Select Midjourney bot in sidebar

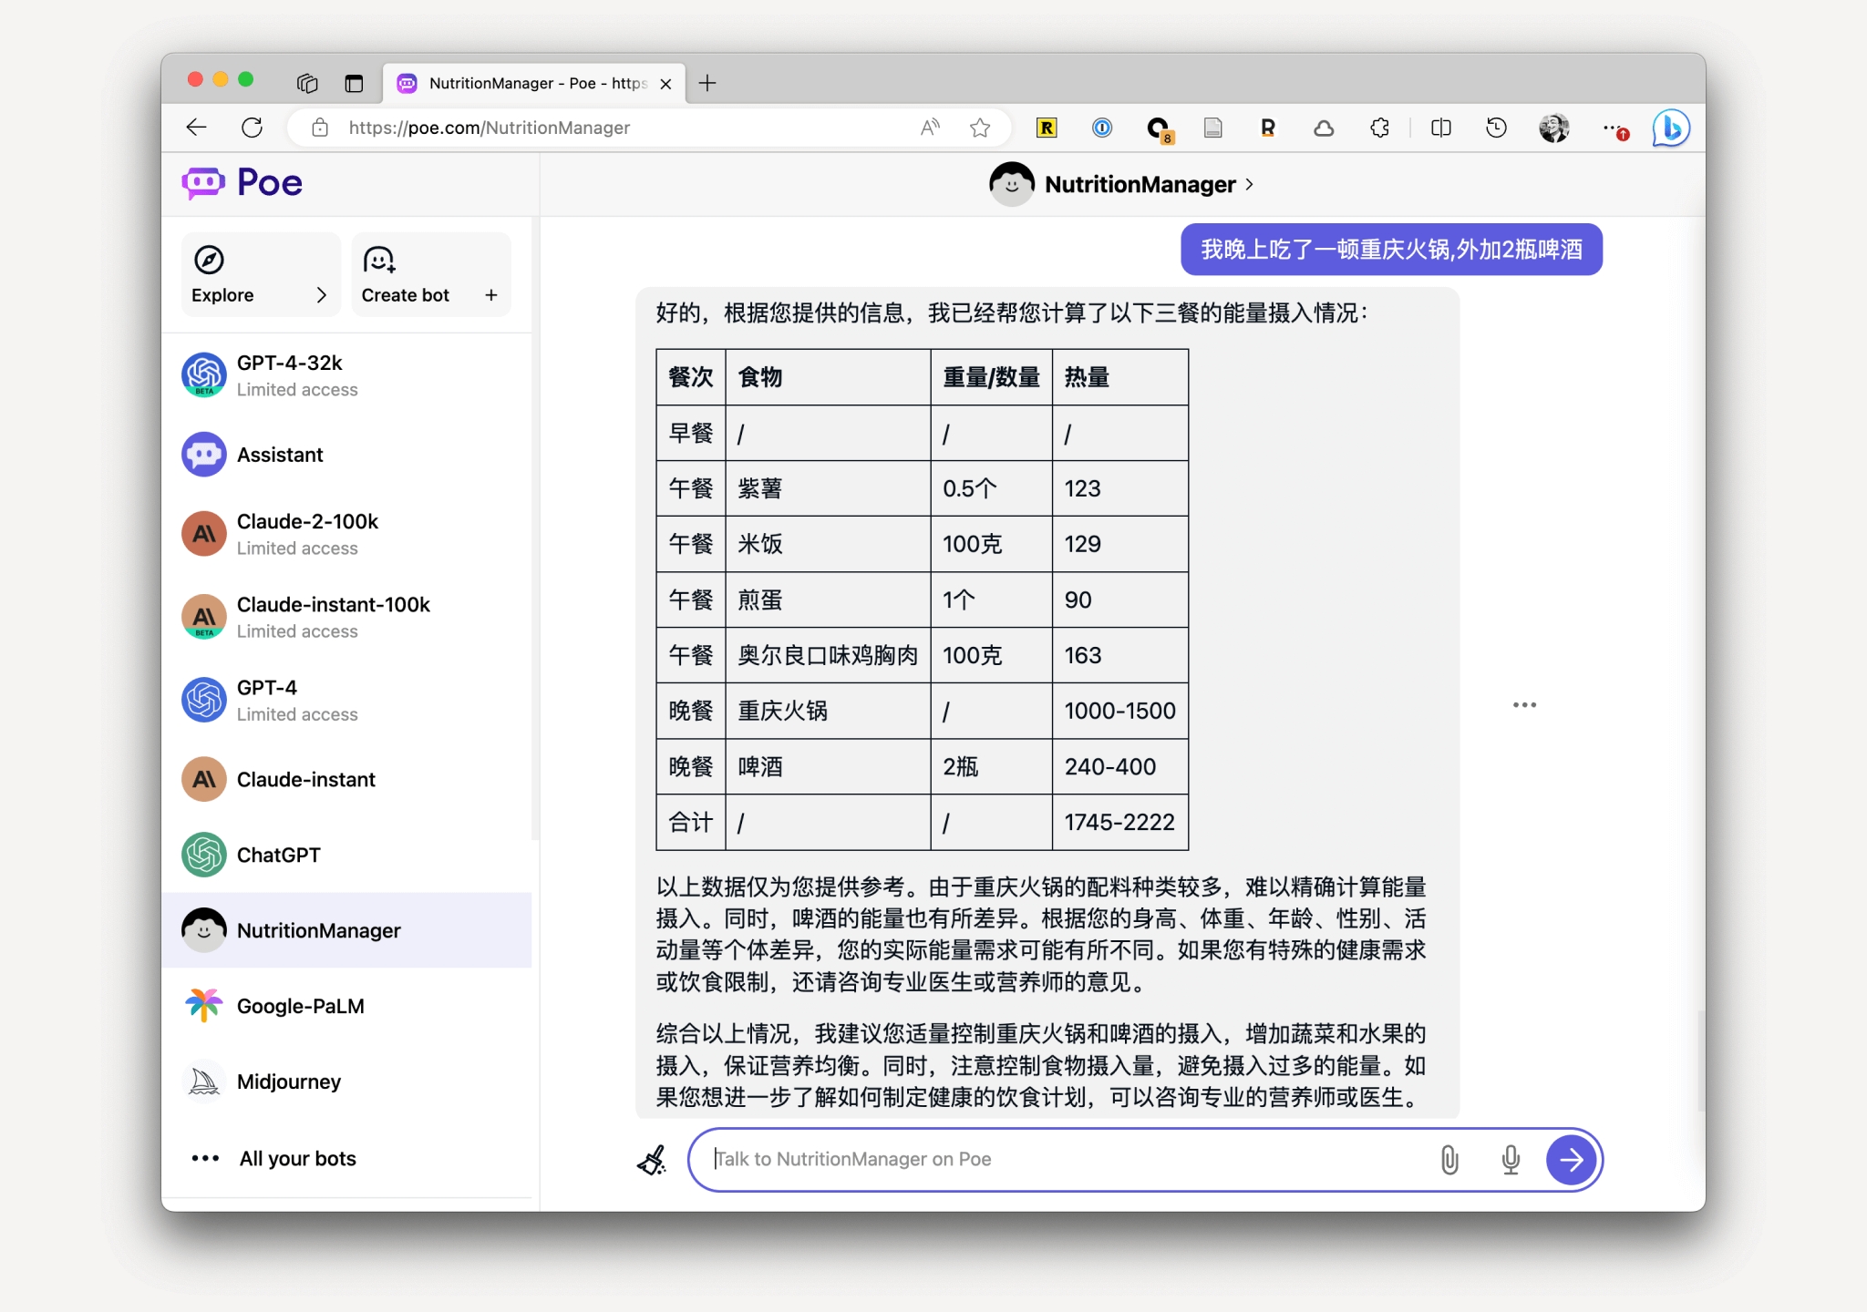[288, 1081]
